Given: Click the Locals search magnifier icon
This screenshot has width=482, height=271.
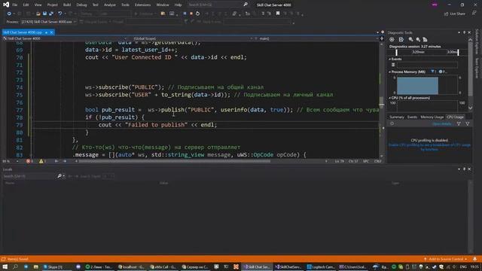Looking at the screenshot, I should pyautogui.click(x=59, y=176).
